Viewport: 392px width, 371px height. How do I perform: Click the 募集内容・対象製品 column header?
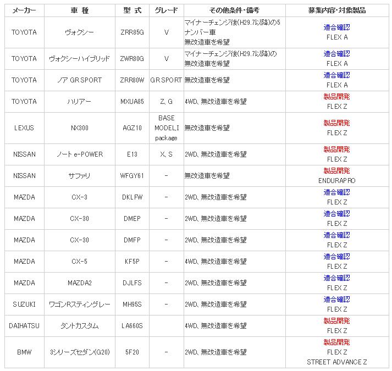coord(337,10)
